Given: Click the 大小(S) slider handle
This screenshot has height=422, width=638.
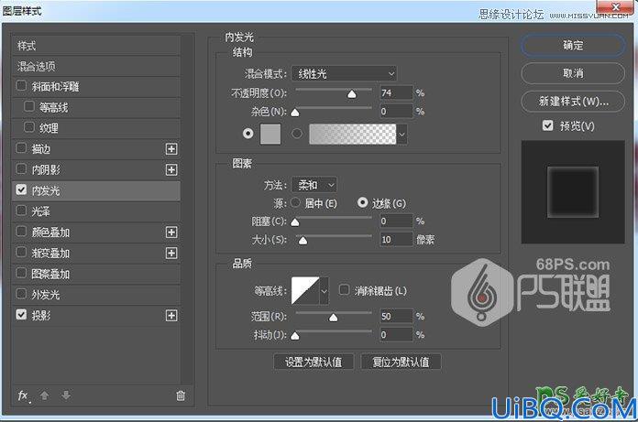Looking at the screenshot, I should click(302, 241).
